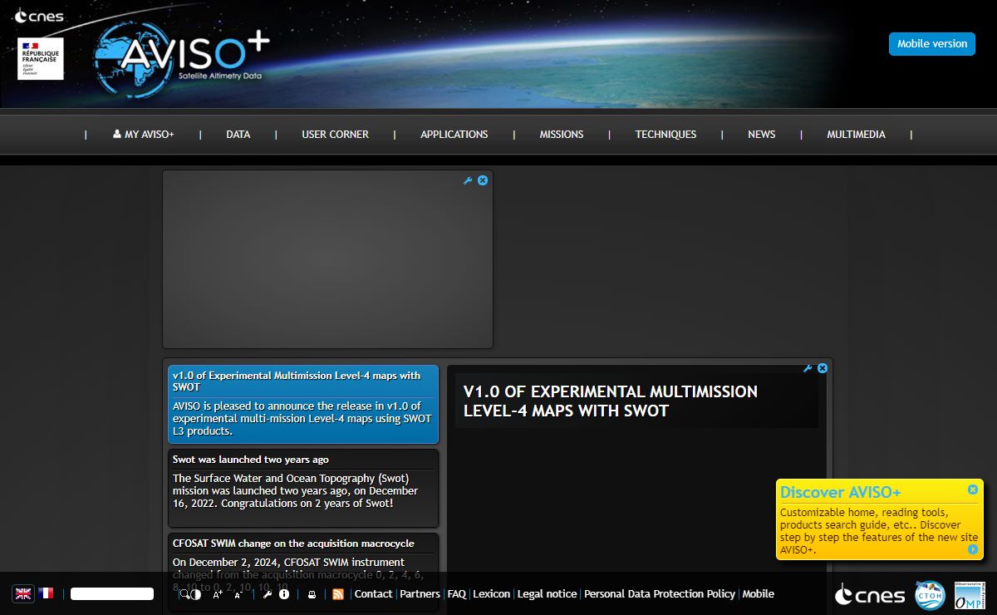
Task: Click the 'Discover AVISO+' popup title
Action: (840, 492)
